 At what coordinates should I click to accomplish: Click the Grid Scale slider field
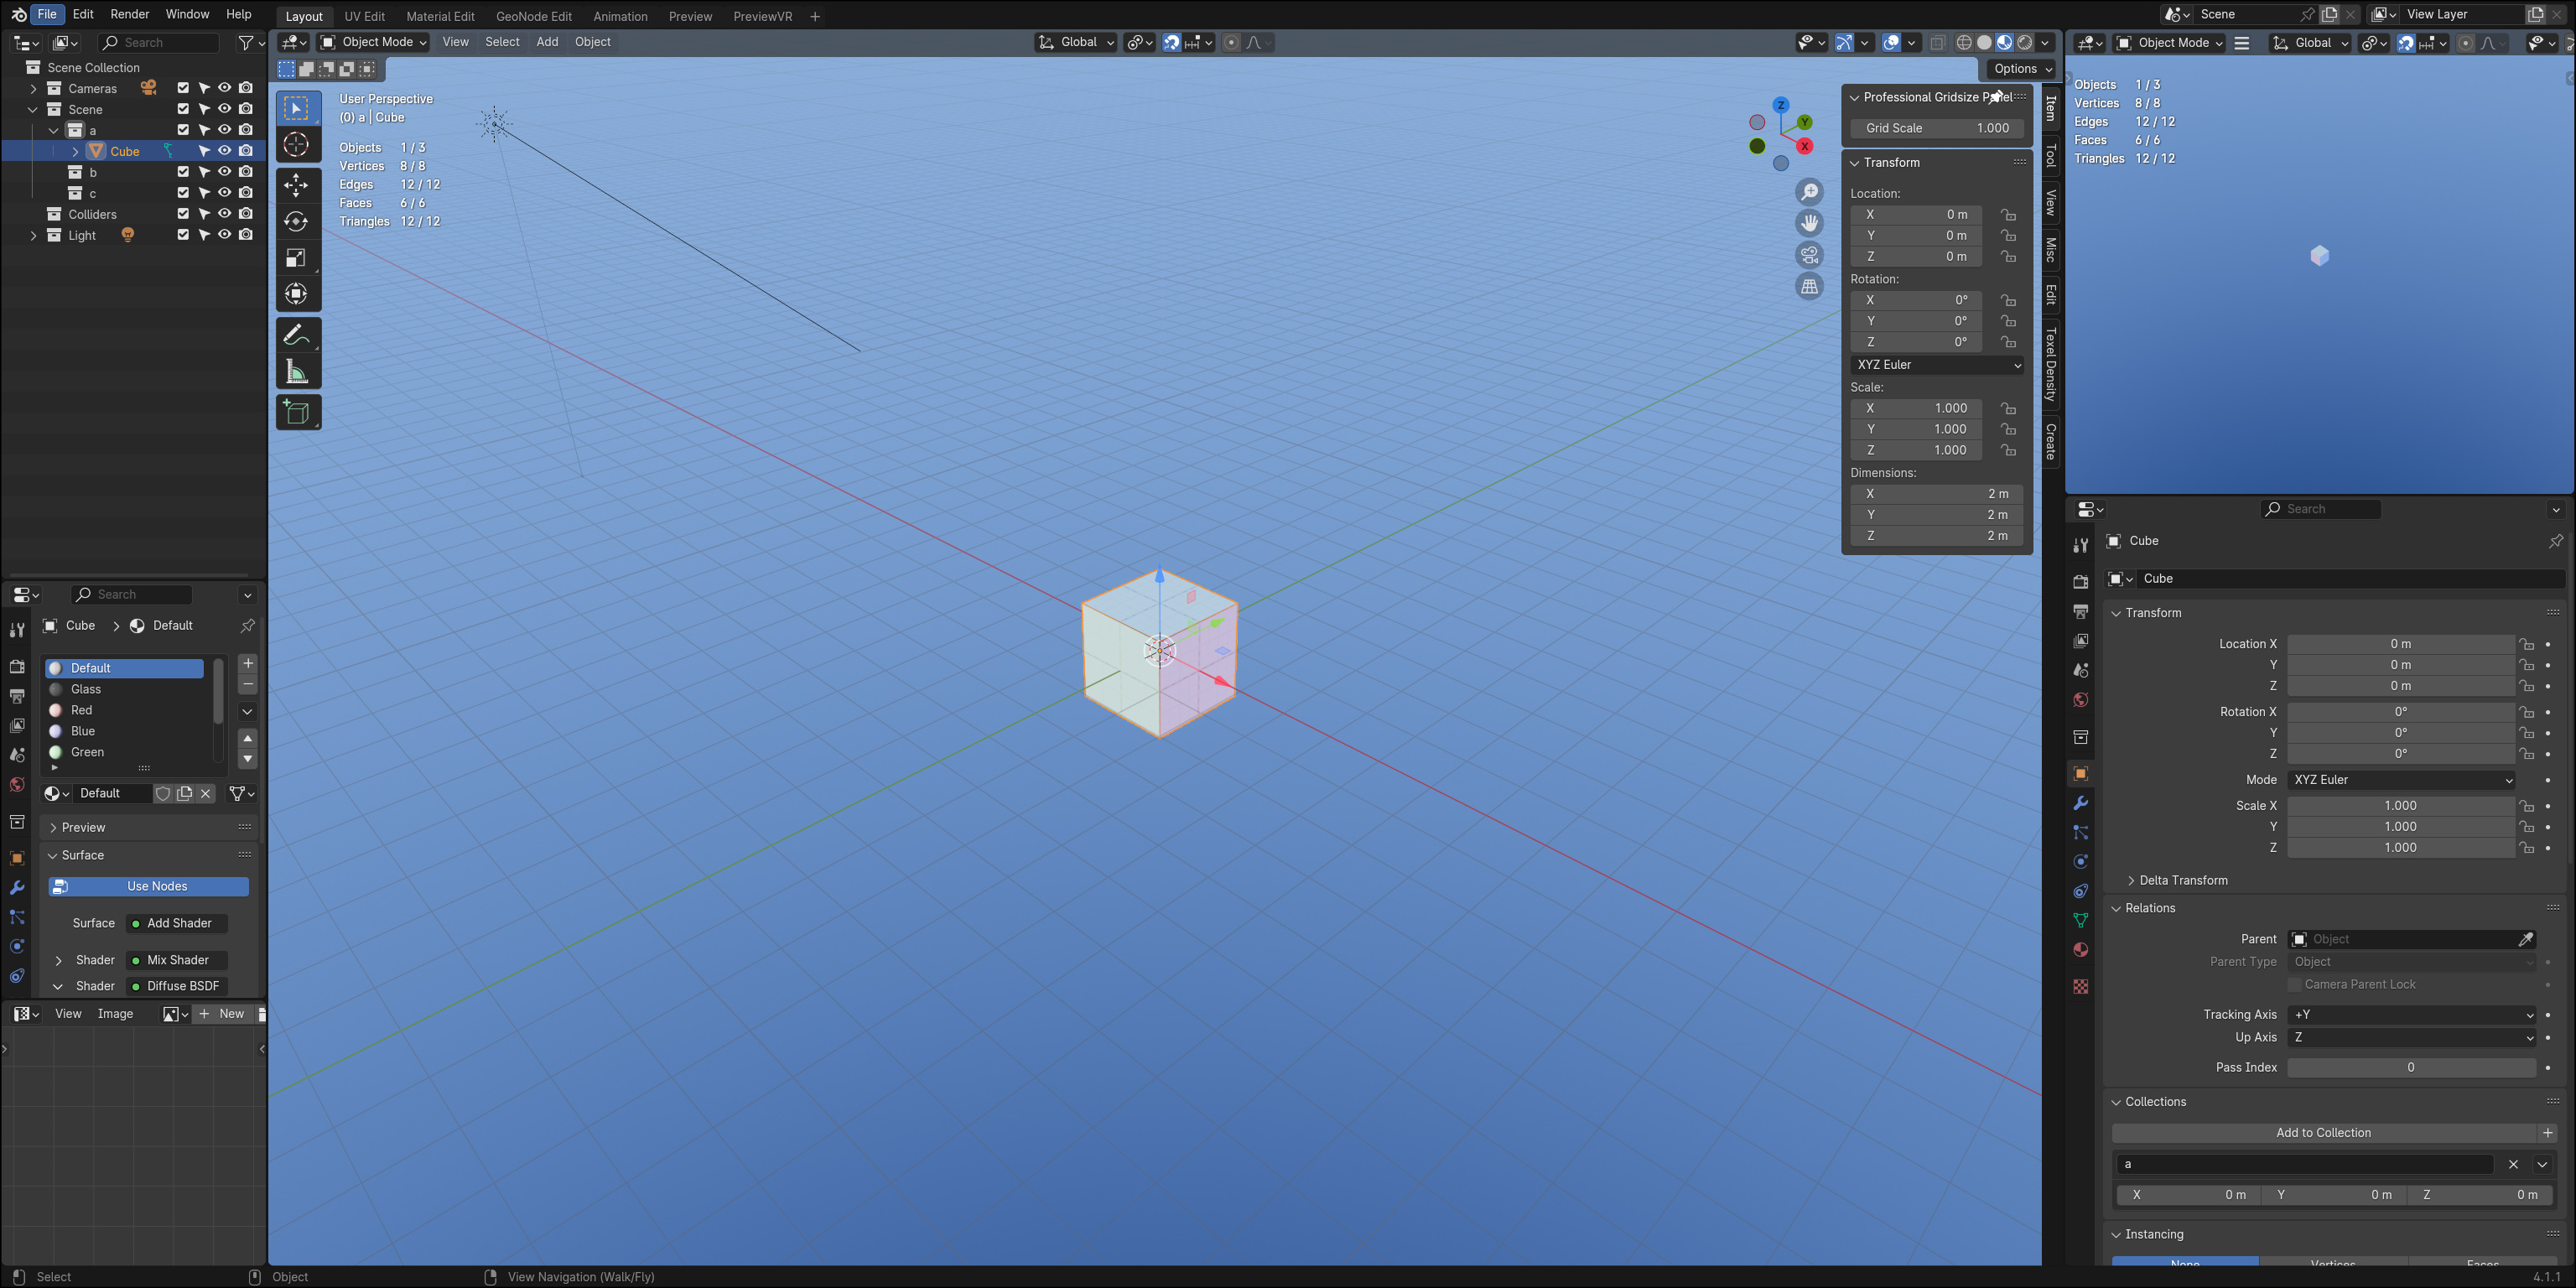(1937, 128)
